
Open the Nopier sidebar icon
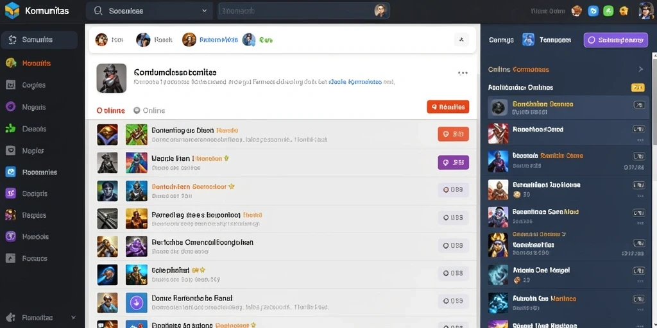11,150
